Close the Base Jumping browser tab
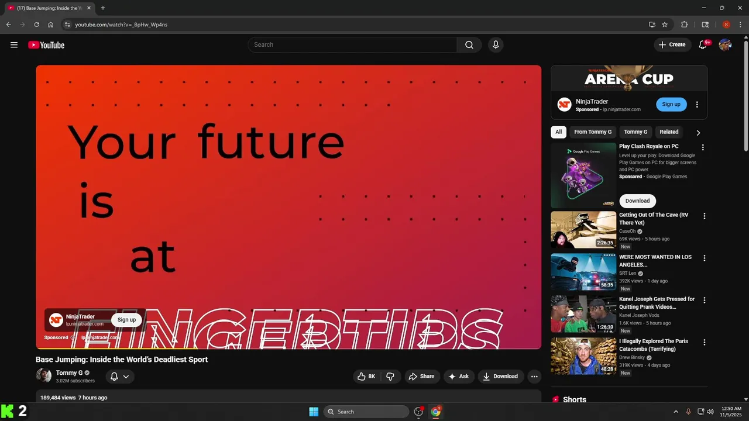This screenshot has width=749, height=421. 89,8
